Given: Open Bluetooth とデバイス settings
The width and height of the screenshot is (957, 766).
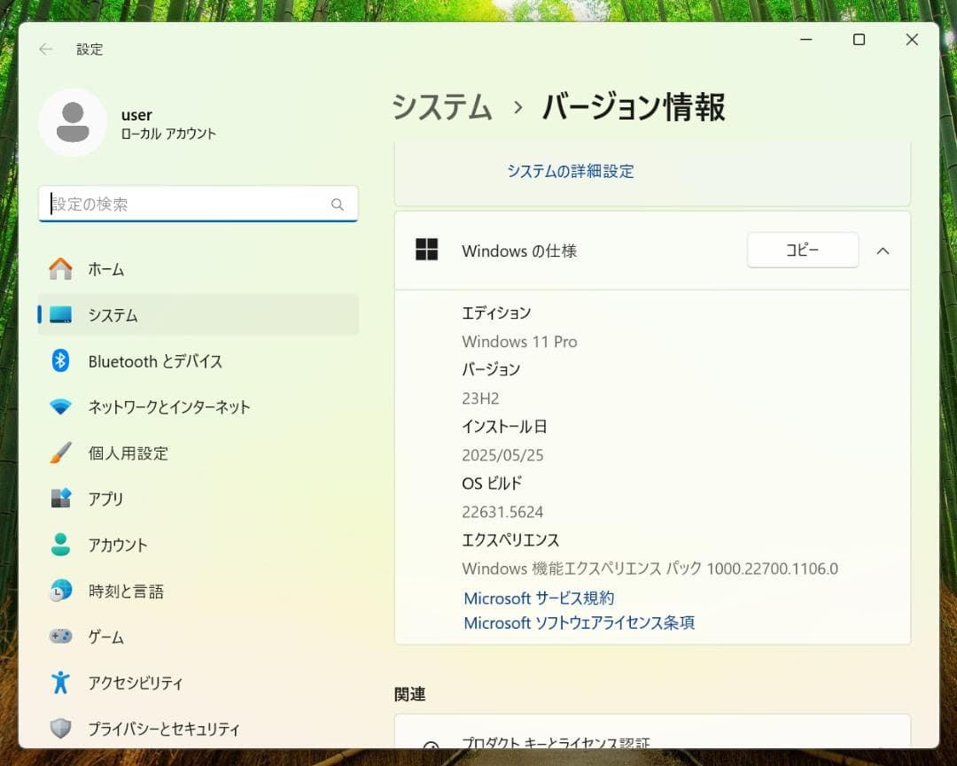Looking at the screenshot, I should tap(198, 361).
